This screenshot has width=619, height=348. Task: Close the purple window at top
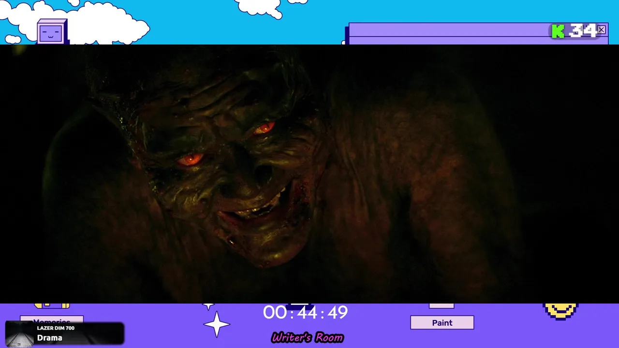(601, 30)
